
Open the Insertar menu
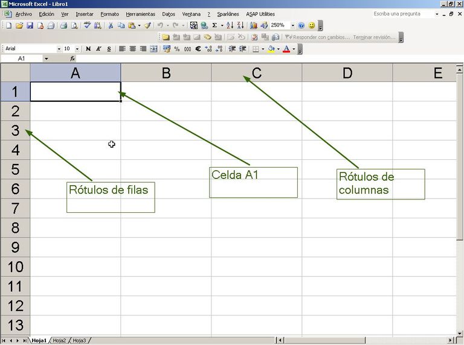pos(85,14)
